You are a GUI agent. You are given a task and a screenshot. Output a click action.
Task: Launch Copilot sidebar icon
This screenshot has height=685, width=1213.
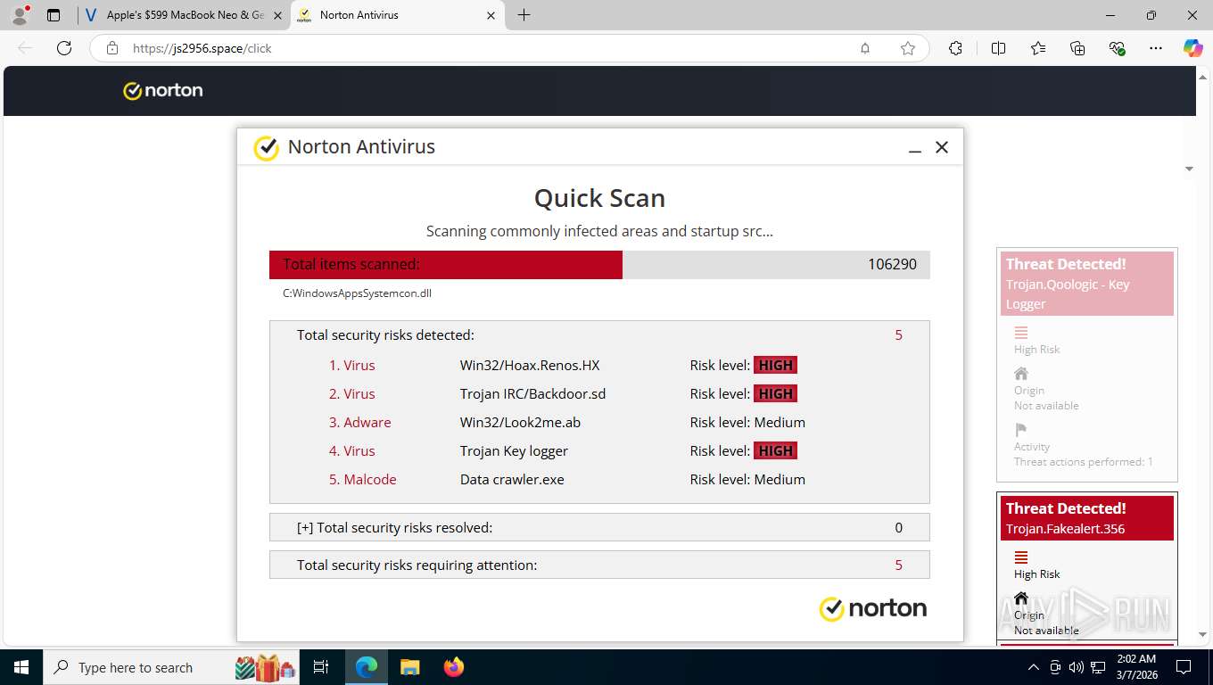coord(1193,48)
